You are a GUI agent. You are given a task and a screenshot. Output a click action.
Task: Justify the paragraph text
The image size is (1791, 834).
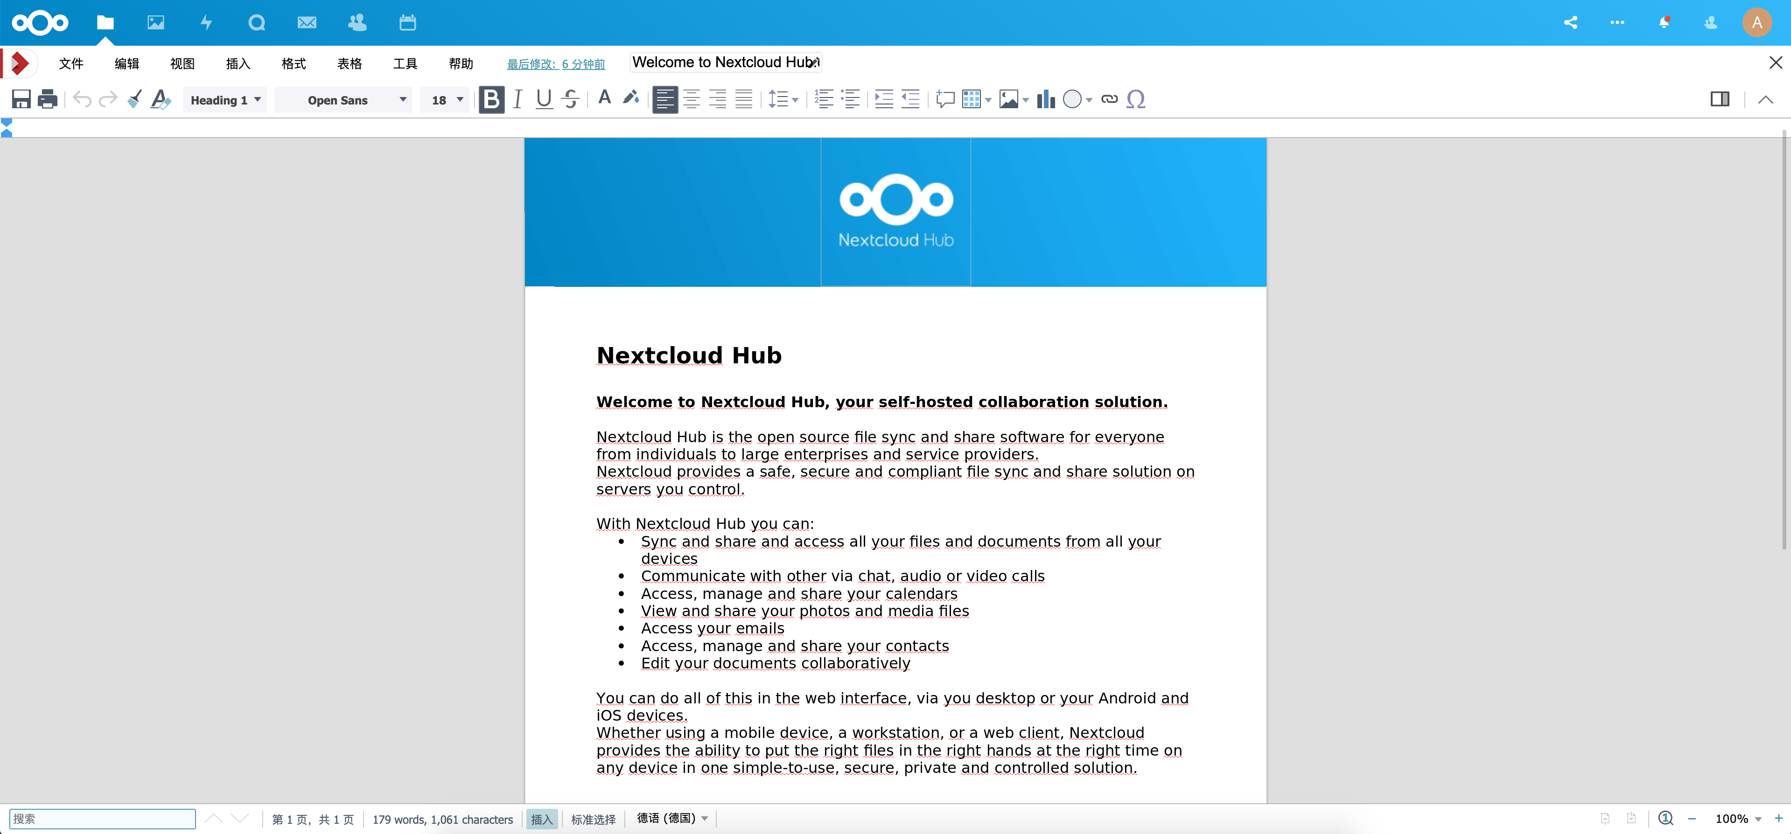[x=744, y=99]
